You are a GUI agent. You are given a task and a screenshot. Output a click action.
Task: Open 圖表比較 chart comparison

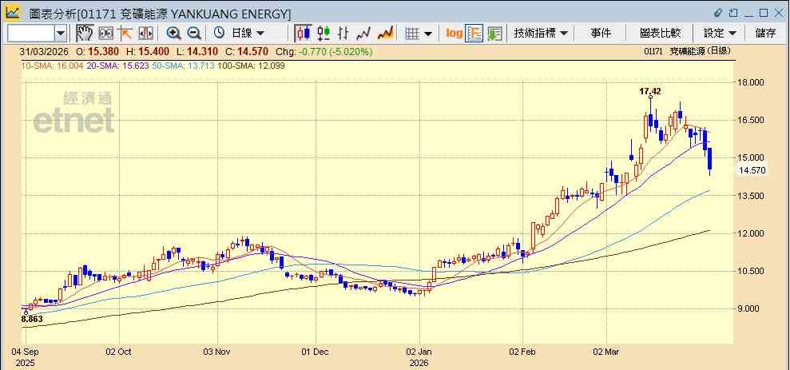tap(660, 34)
